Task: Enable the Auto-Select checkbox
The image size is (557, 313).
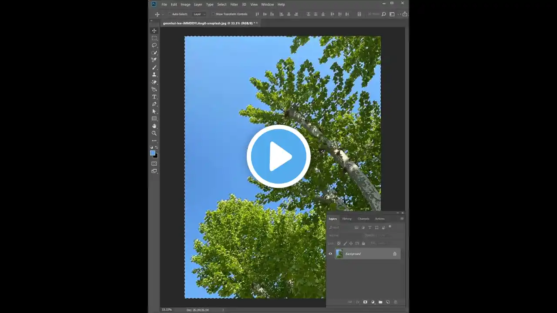Action: click(x=169, y=14)
